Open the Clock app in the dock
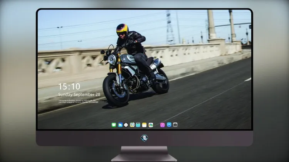The image size is (289, 162). click(x=126, y=125)
